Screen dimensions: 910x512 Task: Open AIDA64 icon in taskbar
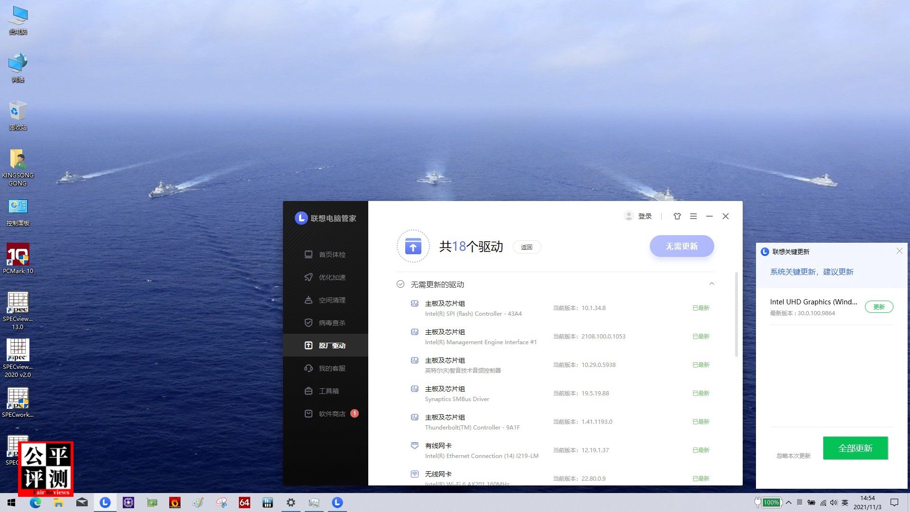244,503
